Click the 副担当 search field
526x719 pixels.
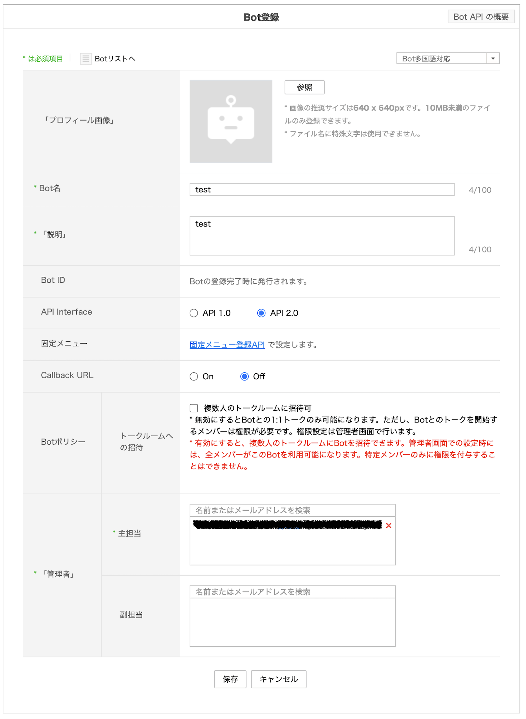[x=292, y=592]
